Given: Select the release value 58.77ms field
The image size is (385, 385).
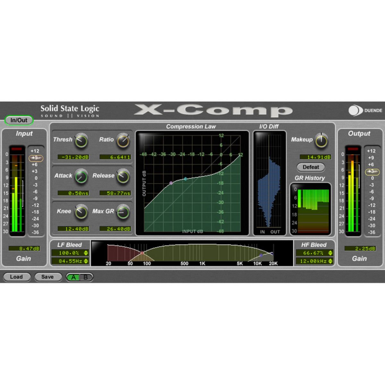Looking at the screenshot, I should pos(115,193).
